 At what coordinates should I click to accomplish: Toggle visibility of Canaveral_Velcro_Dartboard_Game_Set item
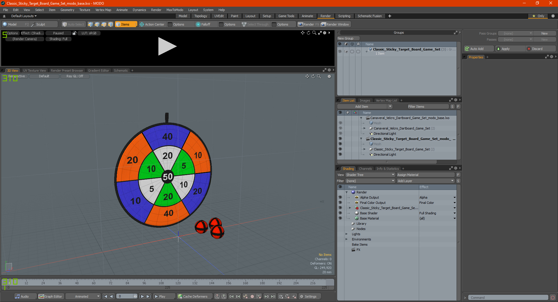(340, 128)
